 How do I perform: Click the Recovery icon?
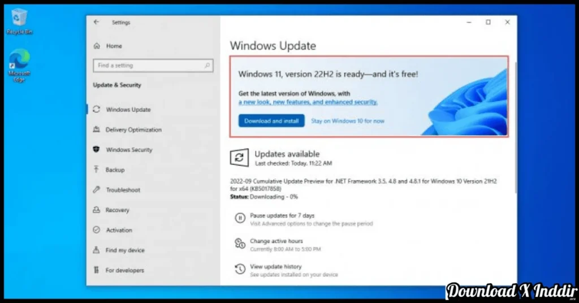coord(96,210)
